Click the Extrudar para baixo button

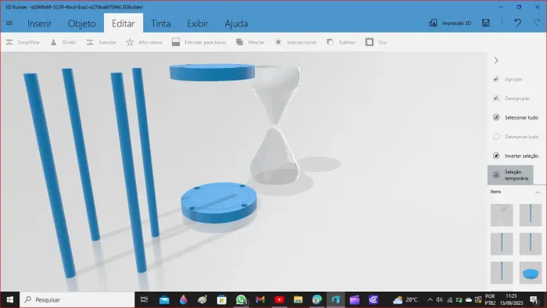click(198, 42)
